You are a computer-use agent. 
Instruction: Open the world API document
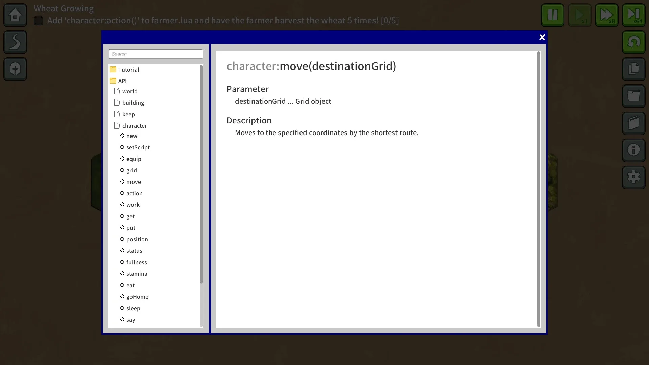pos(130,91)
